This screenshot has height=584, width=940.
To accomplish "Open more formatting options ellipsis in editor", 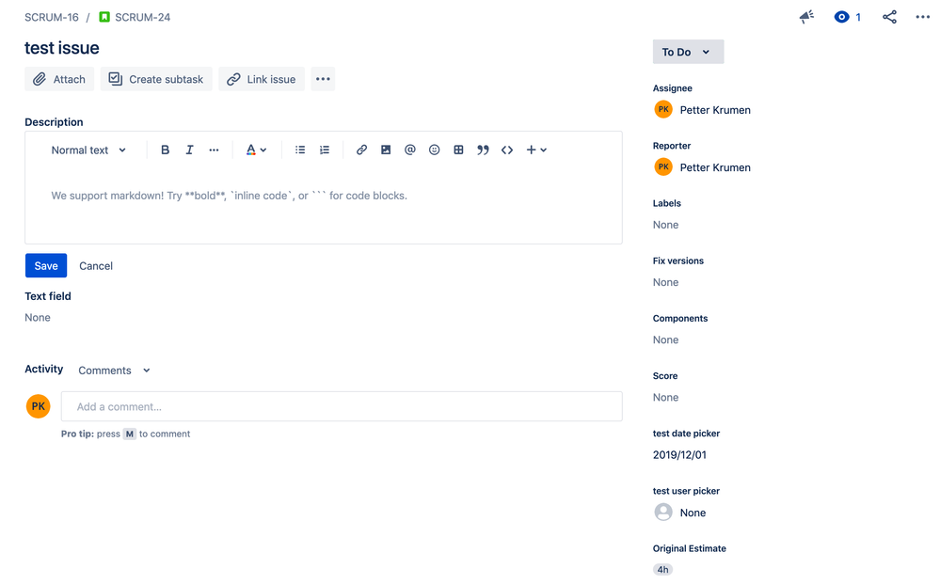I will [x=214, y=150].
